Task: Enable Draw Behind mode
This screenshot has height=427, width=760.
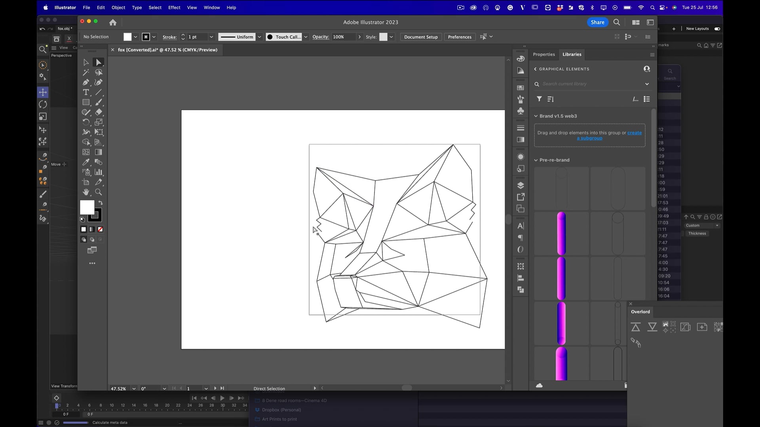Action: point(92,240)
